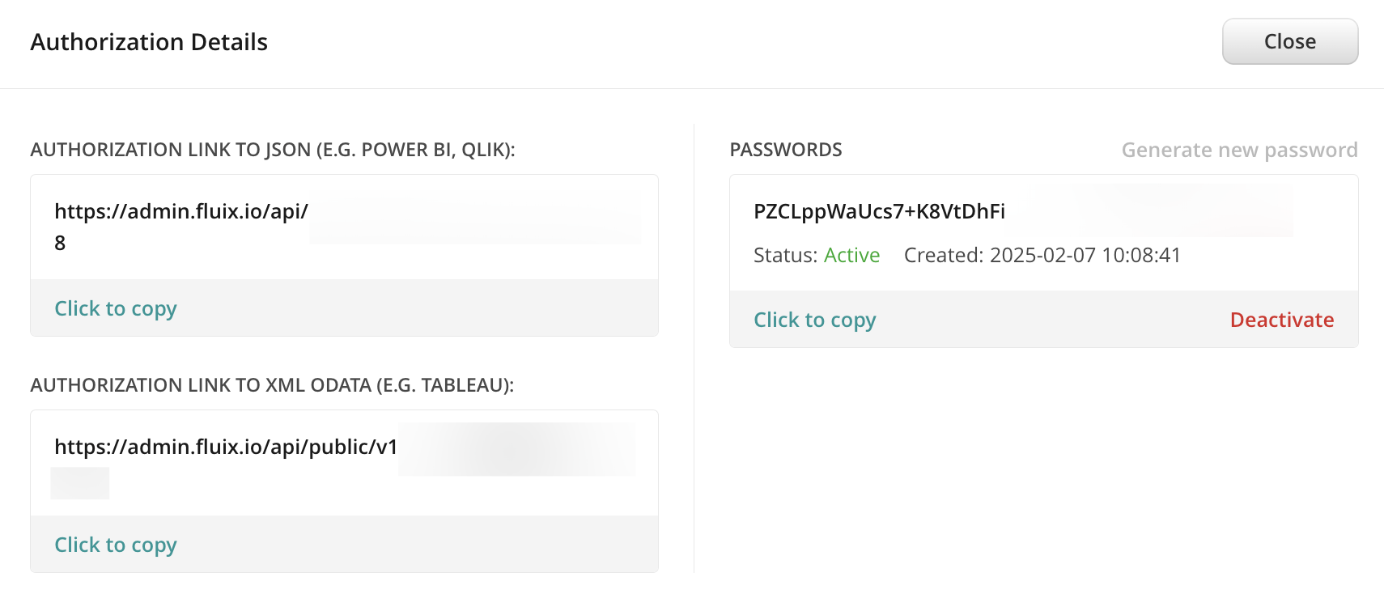Click the "Status:" label in the password card
Viewport: 1384px width, 594px height.
click(x=785, y=255)
